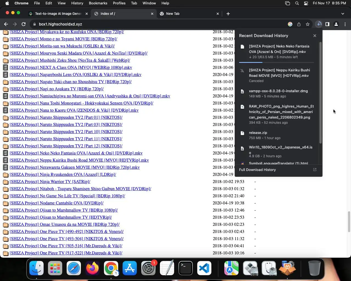Open Trash from the dock
Viewport: 351px width, 281px height.
click(x=314, y=268)
